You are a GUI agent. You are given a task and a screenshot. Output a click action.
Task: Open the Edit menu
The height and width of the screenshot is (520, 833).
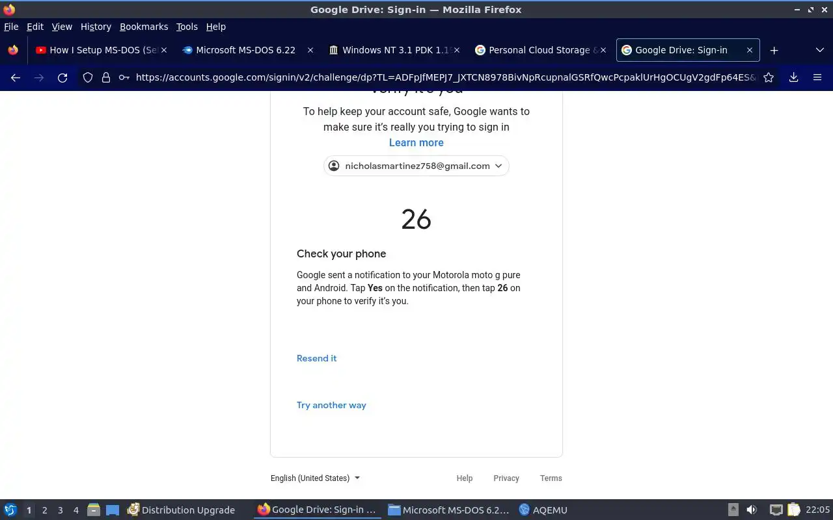[x=35, y=27]
